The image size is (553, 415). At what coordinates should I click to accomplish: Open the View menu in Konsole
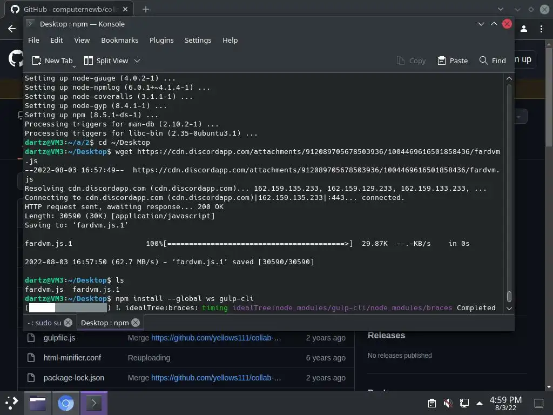tap(82, 40)
